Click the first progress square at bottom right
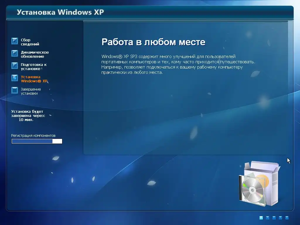Image resolution: width=300 pixels, height=225 pixels. tap(261, 218)
